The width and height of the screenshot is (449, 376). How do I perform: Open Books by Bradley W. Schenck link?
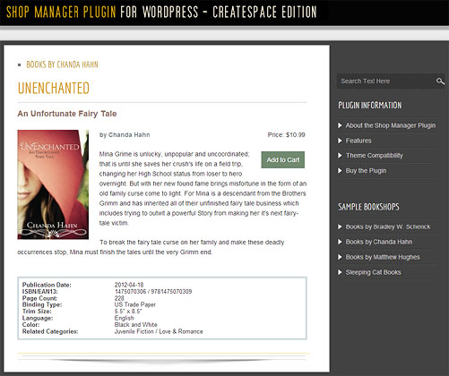click(388, 226)
